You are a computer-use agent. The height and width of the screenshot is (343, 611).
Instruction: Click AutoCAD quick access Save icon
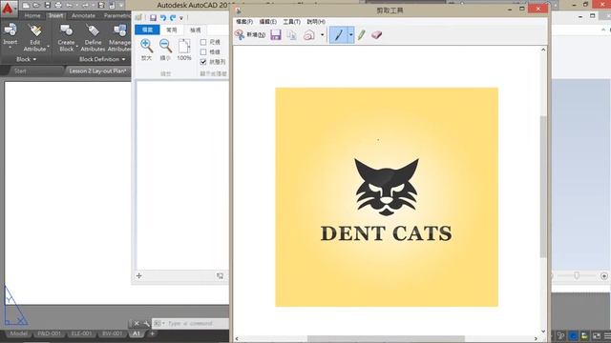tap(47, 6)
